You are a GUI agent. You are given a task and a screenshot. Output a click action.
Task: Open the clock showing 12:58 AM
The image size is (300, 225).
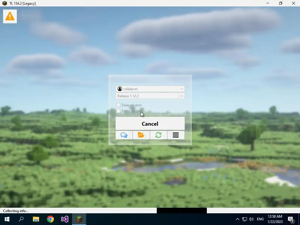click(x=275, y=219)
